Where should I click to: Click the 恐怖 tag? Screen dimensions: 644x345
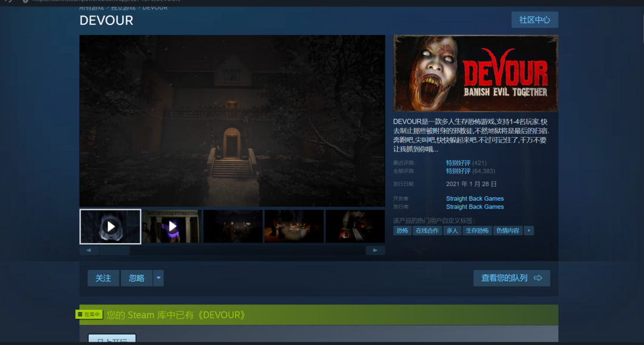point(402,231)
